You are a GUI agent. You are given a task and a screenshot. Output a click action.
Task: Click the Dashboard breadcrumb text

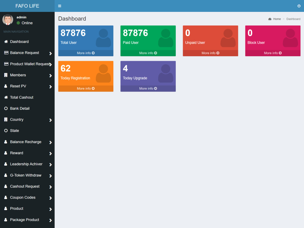click(293, 19)
